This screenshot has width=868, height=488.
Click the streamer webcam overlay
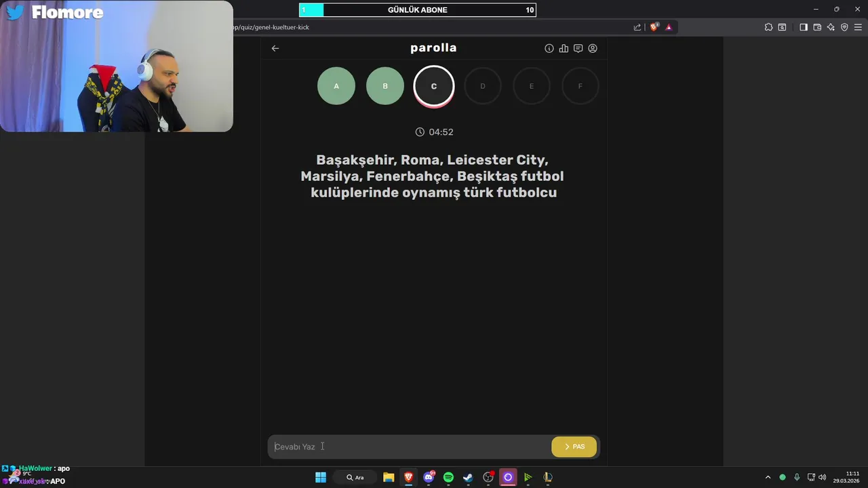coord(117,66)
